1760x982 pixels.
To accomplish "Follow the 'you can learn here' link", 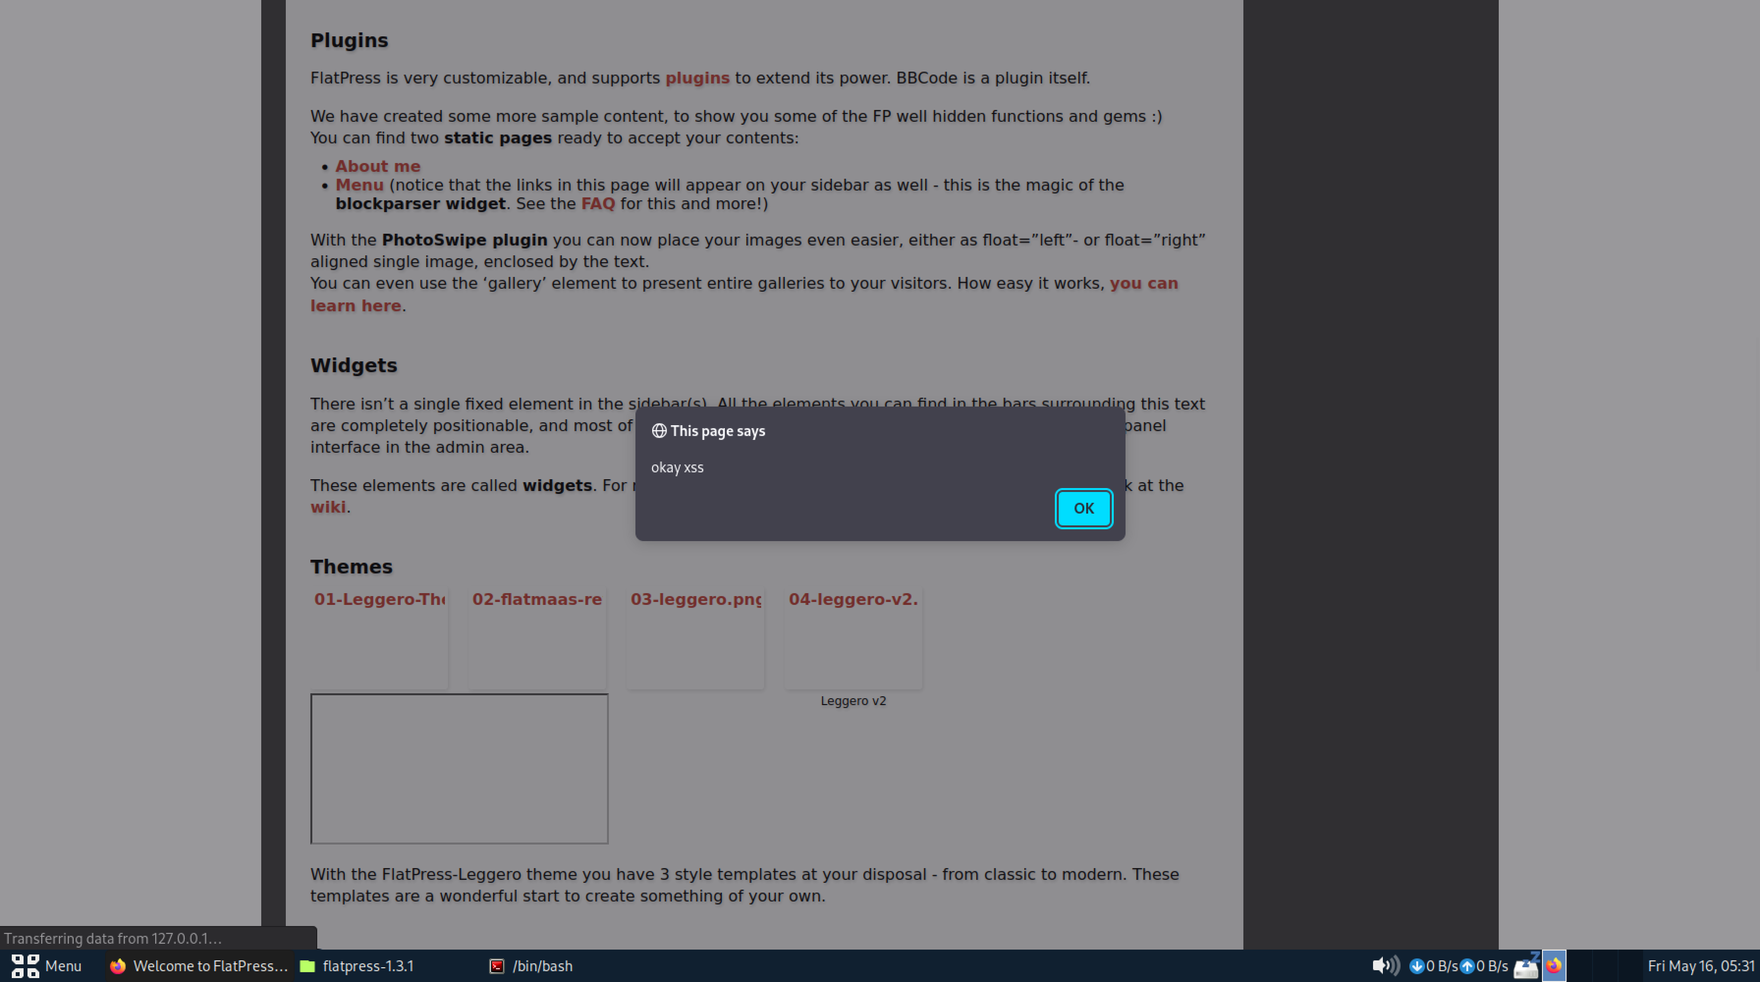I will 1144,283.
